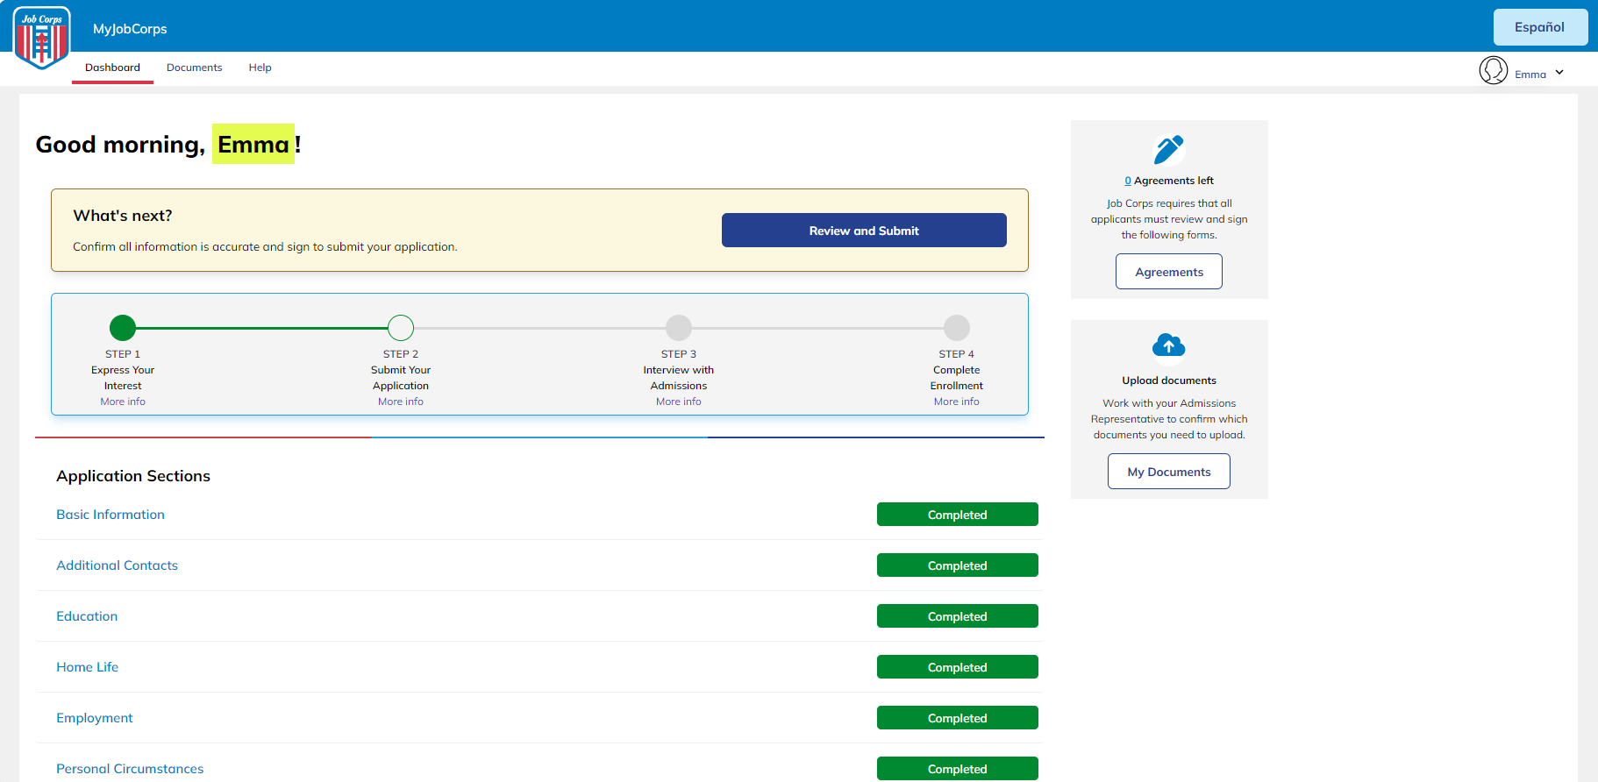Open the Agreements button

(1168, 272)
